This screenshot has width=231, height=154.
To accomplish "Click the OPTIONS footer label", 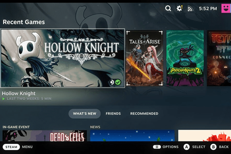I will coord(171,147).
